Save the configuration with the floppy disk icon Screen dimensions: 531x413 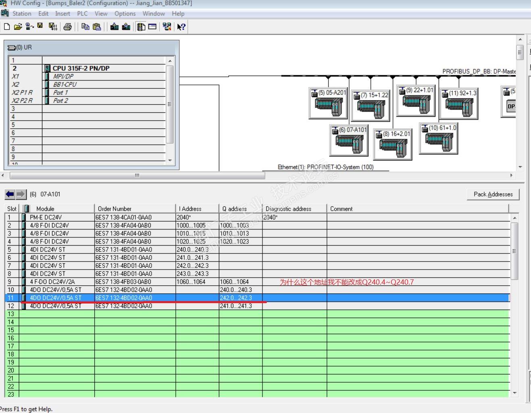pos(40,26)
